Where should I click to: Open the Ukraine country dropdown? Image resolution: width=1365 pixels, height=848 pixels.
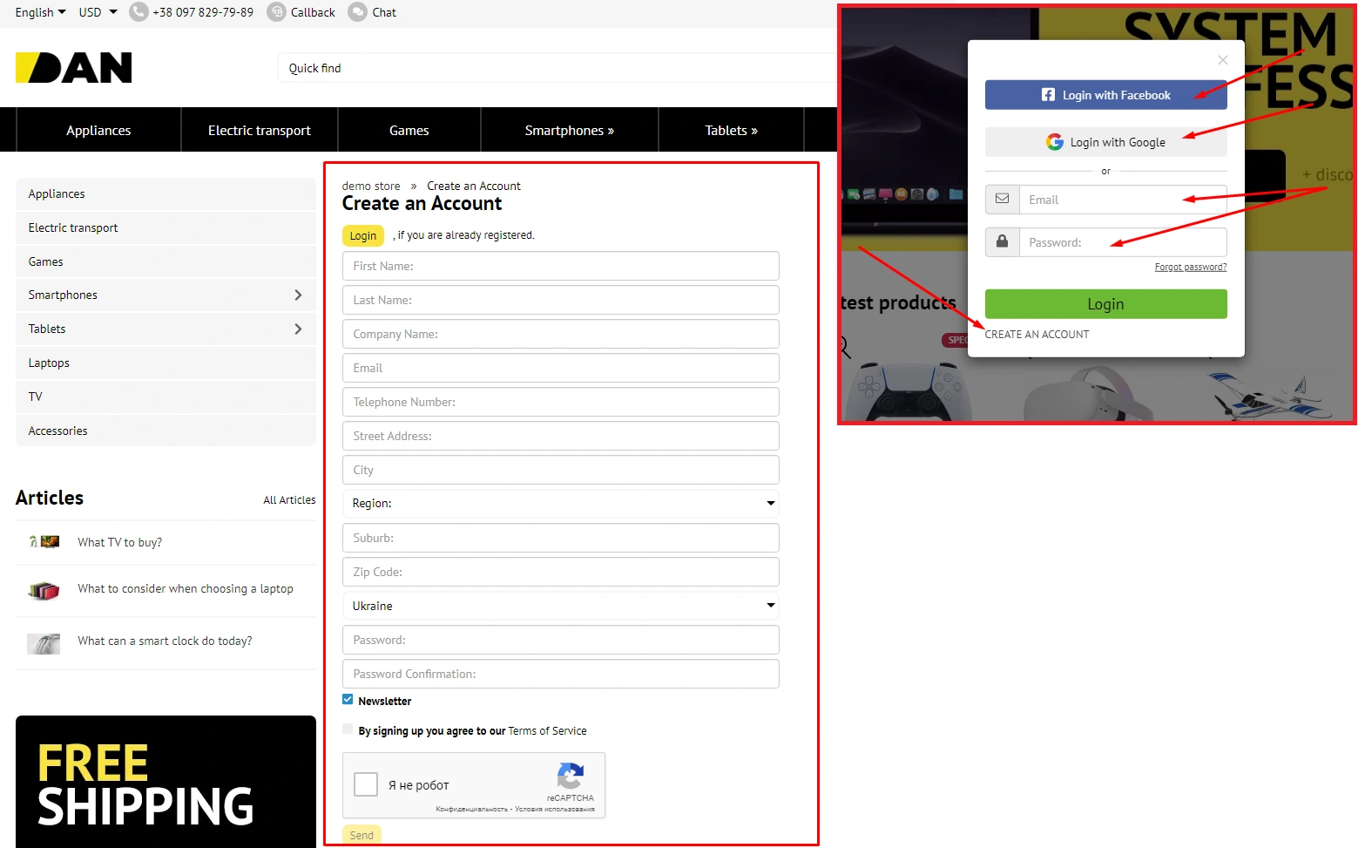561,606
